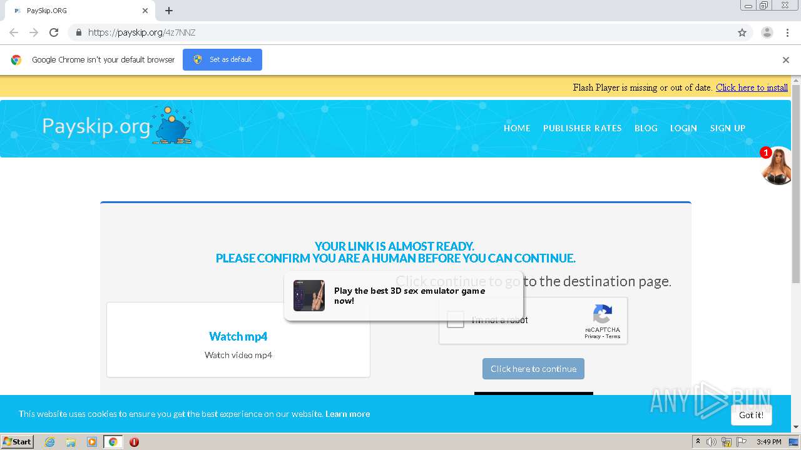Screen dimensions: 801x450
Task: Click the ad popup text about 3D game
Action: point(409,296)
